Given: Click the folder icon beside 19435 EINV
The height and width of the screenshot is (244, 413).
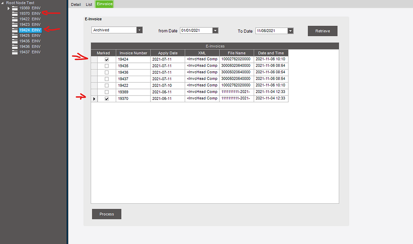Looking at the screenshot, I should pyautogui.click(x=15, y=41).
